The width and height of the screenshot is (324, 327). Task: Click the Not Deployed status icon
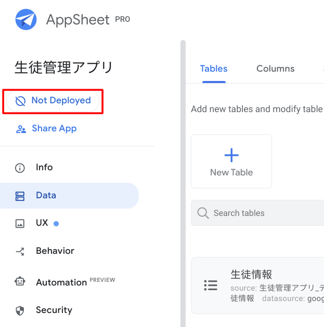coord(20,101)
